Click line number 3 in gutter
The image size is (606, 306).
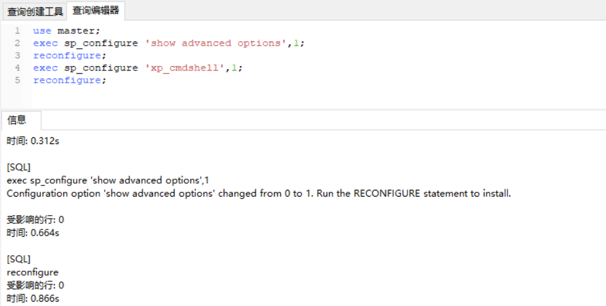pos(17,55)
